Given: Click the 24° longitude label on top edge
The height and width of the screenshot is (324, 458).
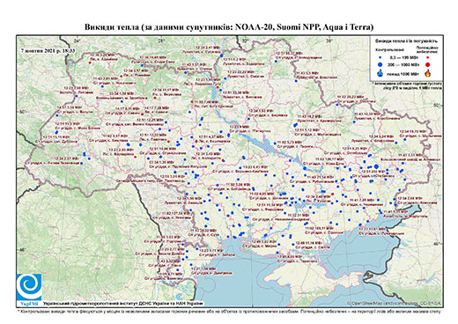Looking at the screenshot, I should (77, 40).
